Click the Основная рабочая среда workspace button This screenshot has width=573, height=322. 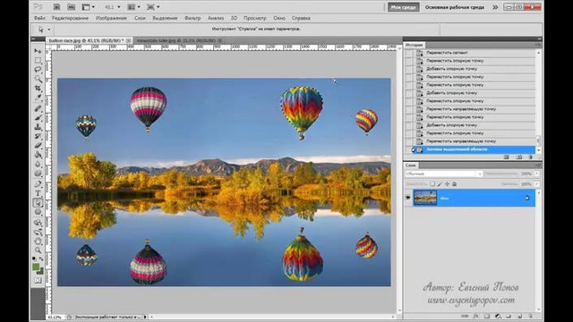tap(454, 7)
